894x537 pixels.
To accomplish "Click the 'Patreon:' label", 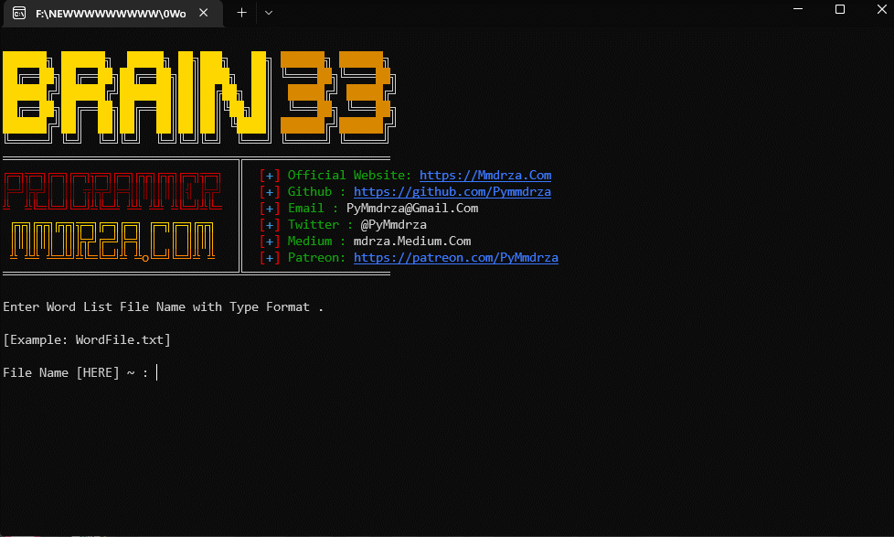I will tap(316, 257).
